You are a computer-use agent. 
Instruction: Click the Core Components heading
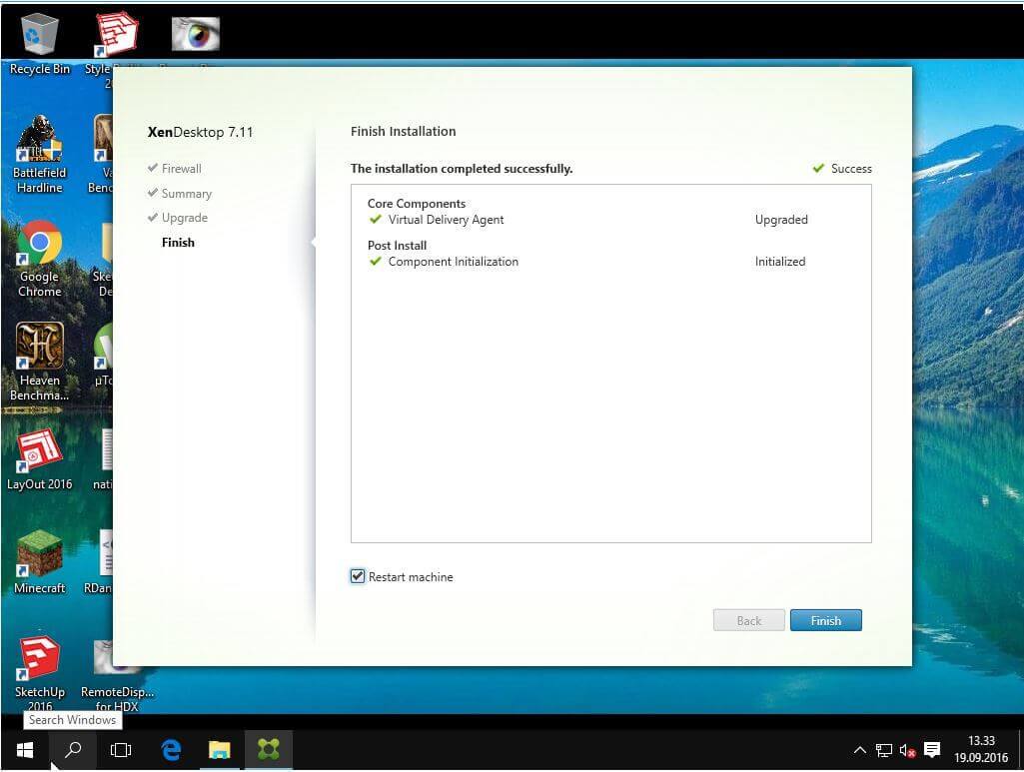click(x=416, y=203)
